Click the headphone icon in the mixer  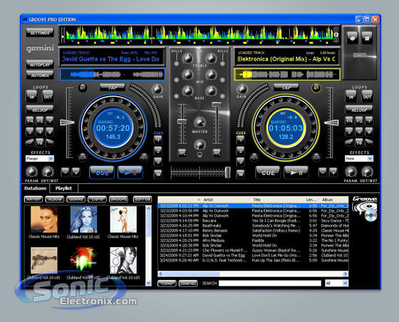[x=199, y=155]
